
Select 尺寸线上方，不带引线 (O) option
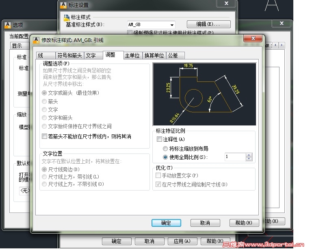(44, 184)
